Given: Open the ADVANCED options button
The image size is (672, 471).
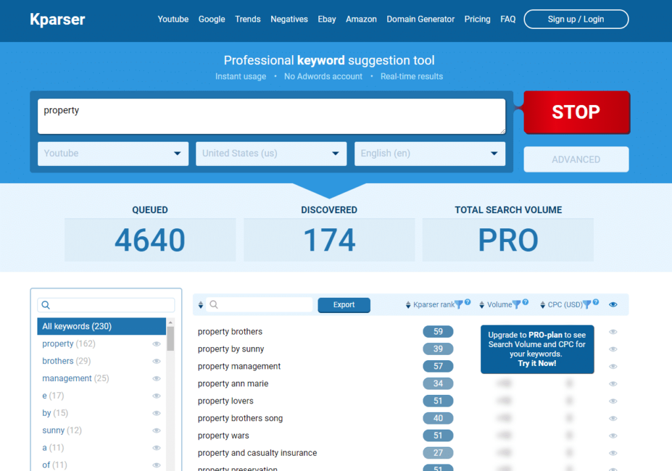Looking at the screenshot, I should point(576,159).
